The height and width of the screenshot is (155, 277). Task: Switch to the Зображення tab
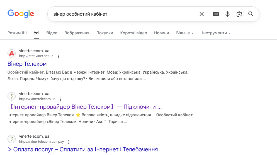coord(77,33)
